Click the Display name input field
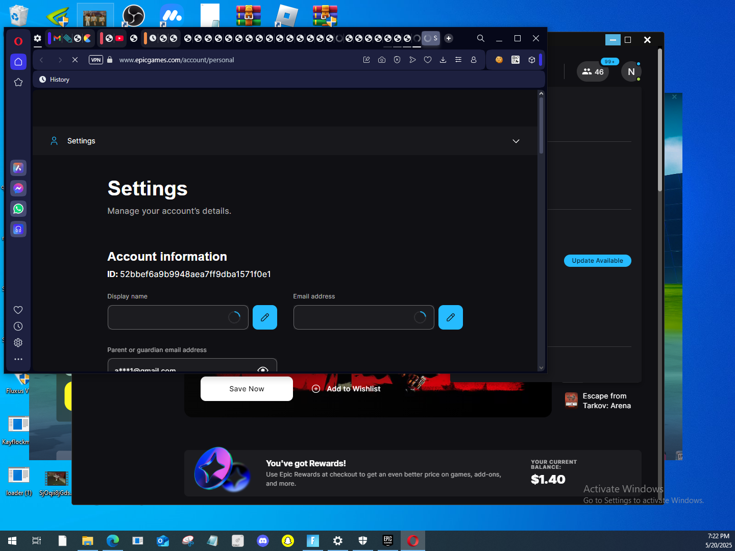Viewport: 735px width, 551px height. 178,317
